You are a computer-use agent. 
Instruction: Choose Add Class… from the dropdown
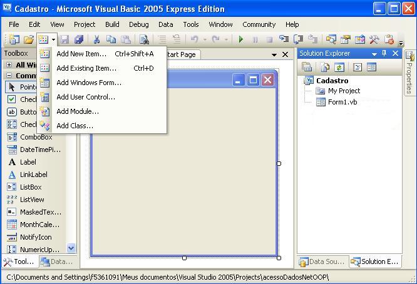102,126
